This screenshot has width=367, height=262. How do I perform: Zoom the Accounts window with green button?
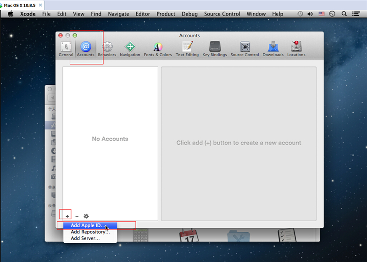(75, 35)
